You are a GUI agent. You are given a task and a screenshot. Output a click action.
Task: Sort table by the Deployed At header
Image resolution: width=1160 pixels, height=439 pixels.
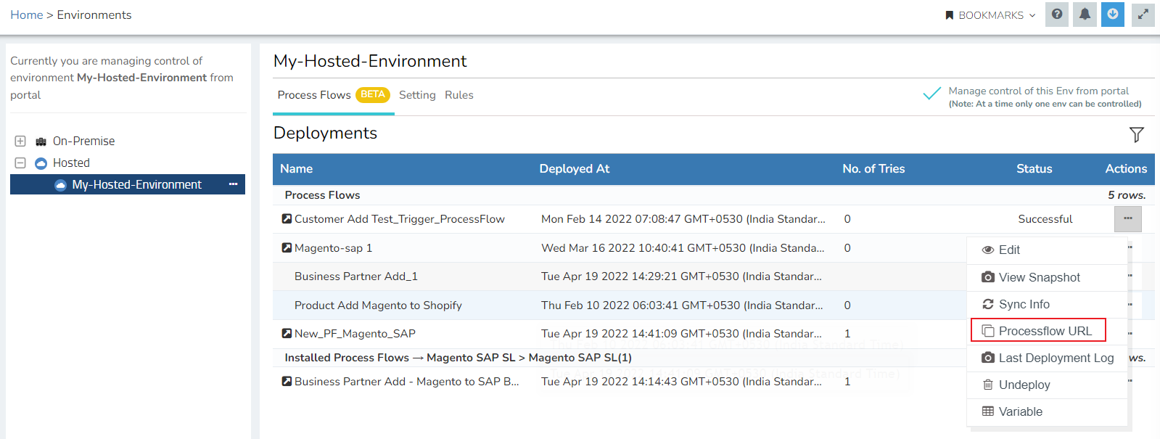coord(574,168)
